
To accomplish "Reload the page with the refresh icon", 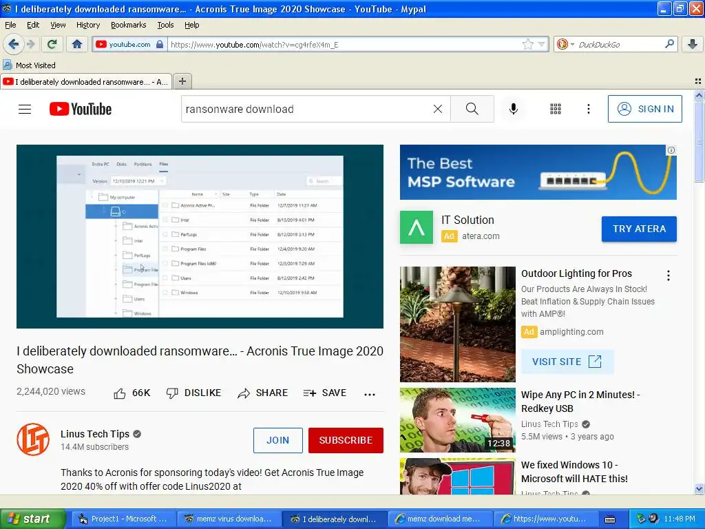I will click(52, 44).
